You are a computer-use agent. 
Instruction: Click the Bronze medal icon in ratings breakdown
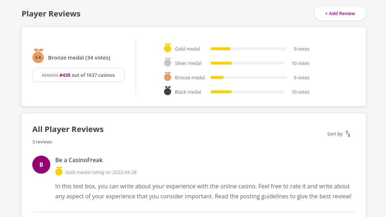click(168, 77)
